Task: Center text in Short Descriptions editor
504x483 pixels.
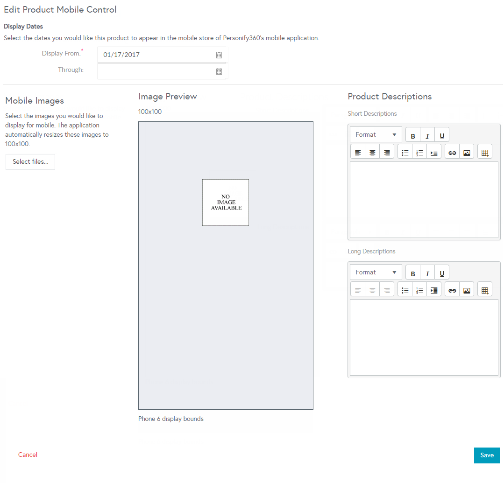Action: [372, 152]
